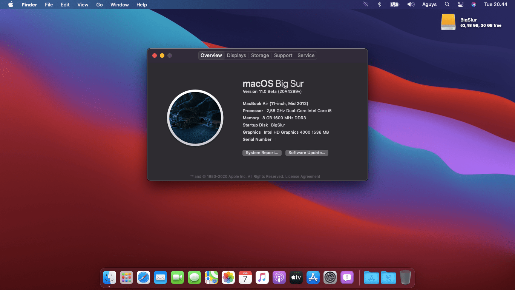Click the Tue 20.44 clock
Viewport: 515px width, 290px height.
pos(496,5)
